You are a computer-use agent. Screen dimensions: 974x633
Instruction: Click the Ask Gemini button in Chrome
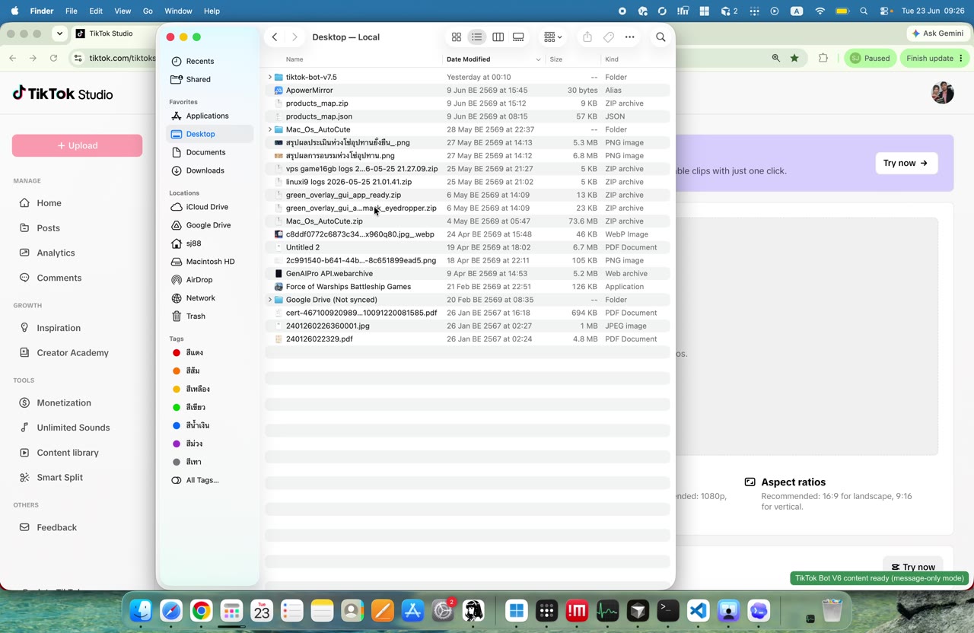coord(937,33)
